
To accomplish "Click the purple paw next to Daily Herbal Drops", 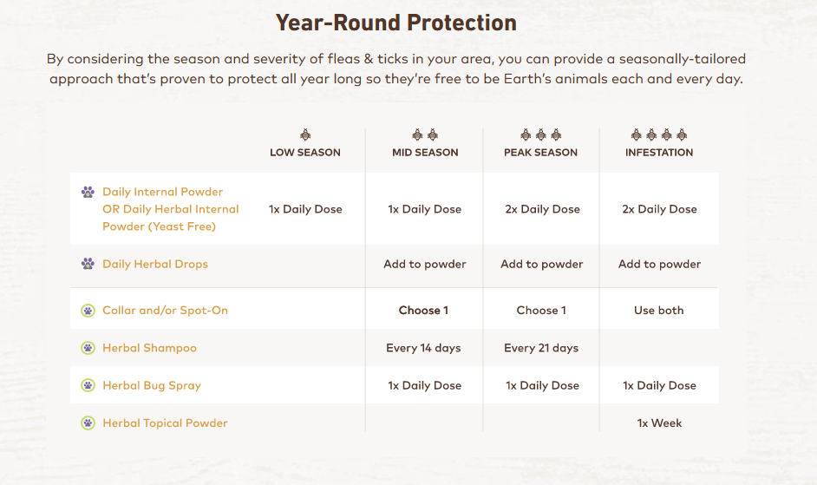I will coord(88,264).
